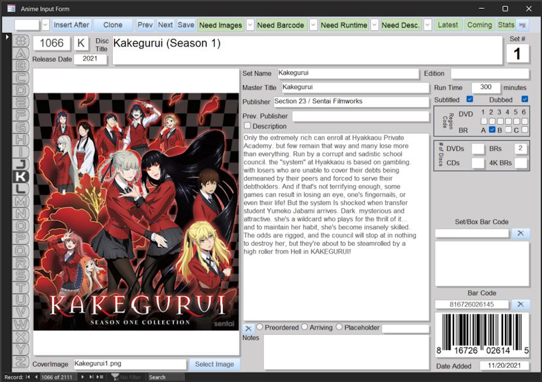The width and height of the screenshot is (542, 382).
Task: Click the X button beside Preordered
Action: (x=249, y=329)
